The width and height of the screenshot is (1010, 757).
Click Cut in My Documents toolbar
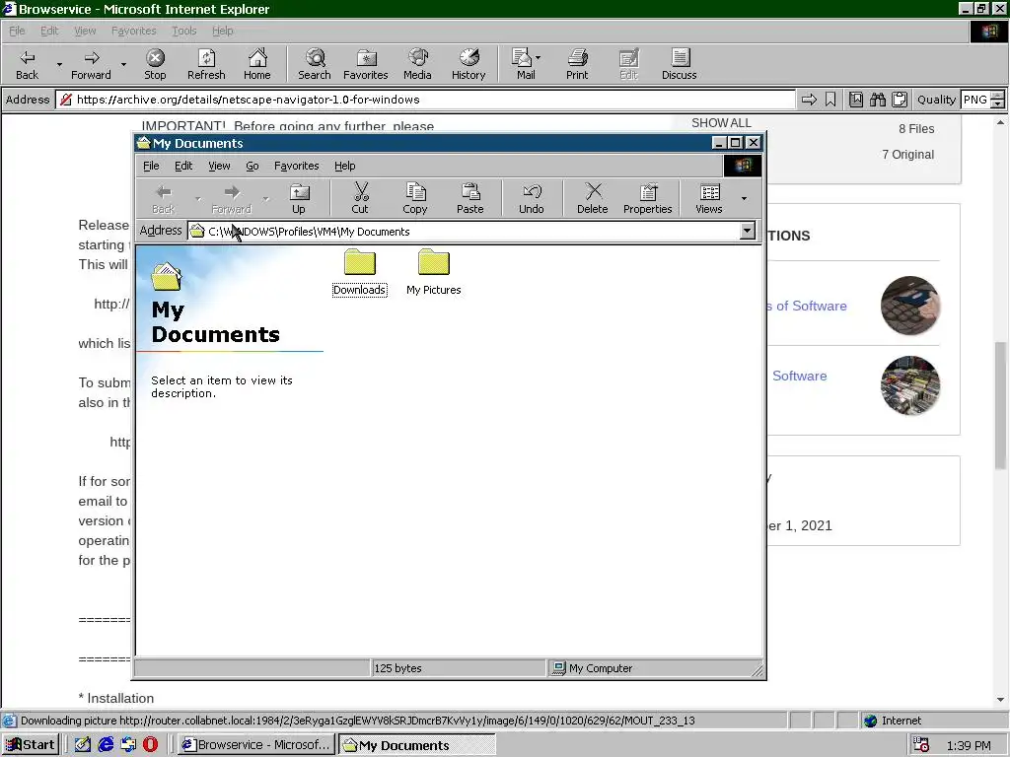[x=360, y=198]
